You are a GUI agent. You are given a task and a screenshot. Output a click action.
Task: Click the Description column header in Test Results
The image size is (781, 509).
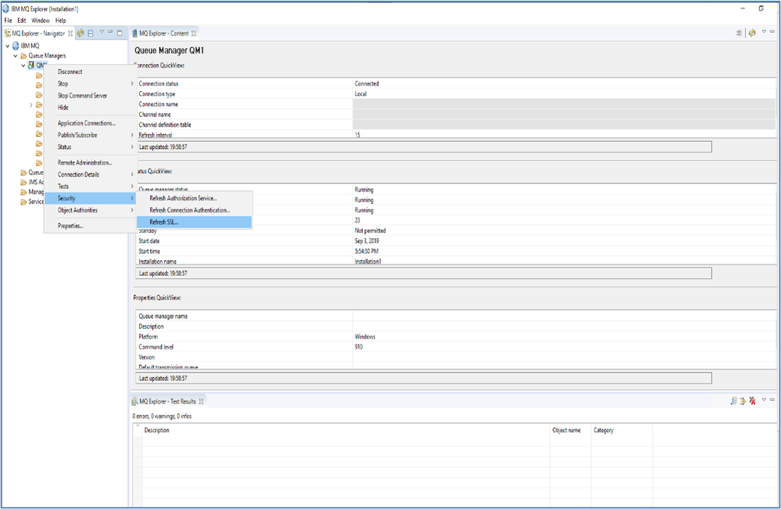346,430
